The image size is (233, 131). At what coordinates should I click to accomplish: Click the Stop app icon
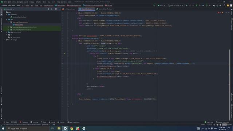pyautogui.click(x=210, y=5)
